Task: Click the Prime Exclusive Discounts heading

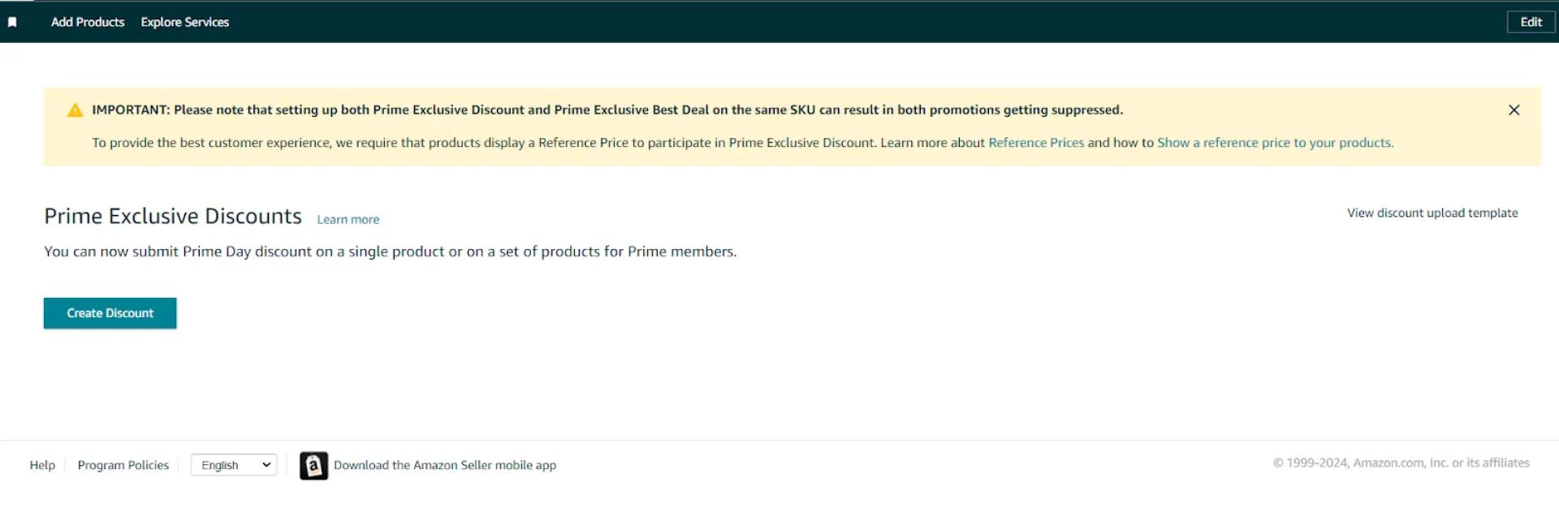Action: (173, 217)
